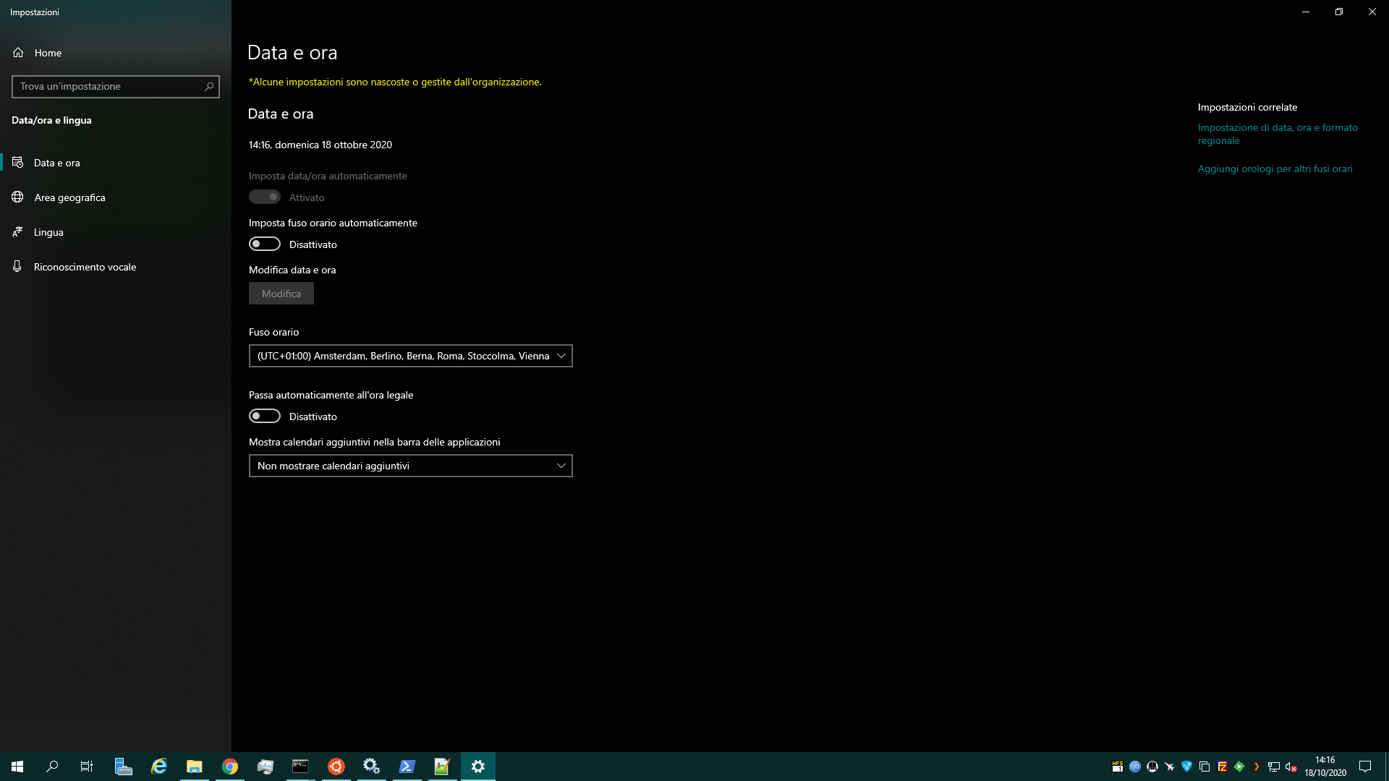This screenshot has width=1389, height=781.
Task: Click the Home icon in sidebar
Action: pyautogui.click(x=18, y=53)
